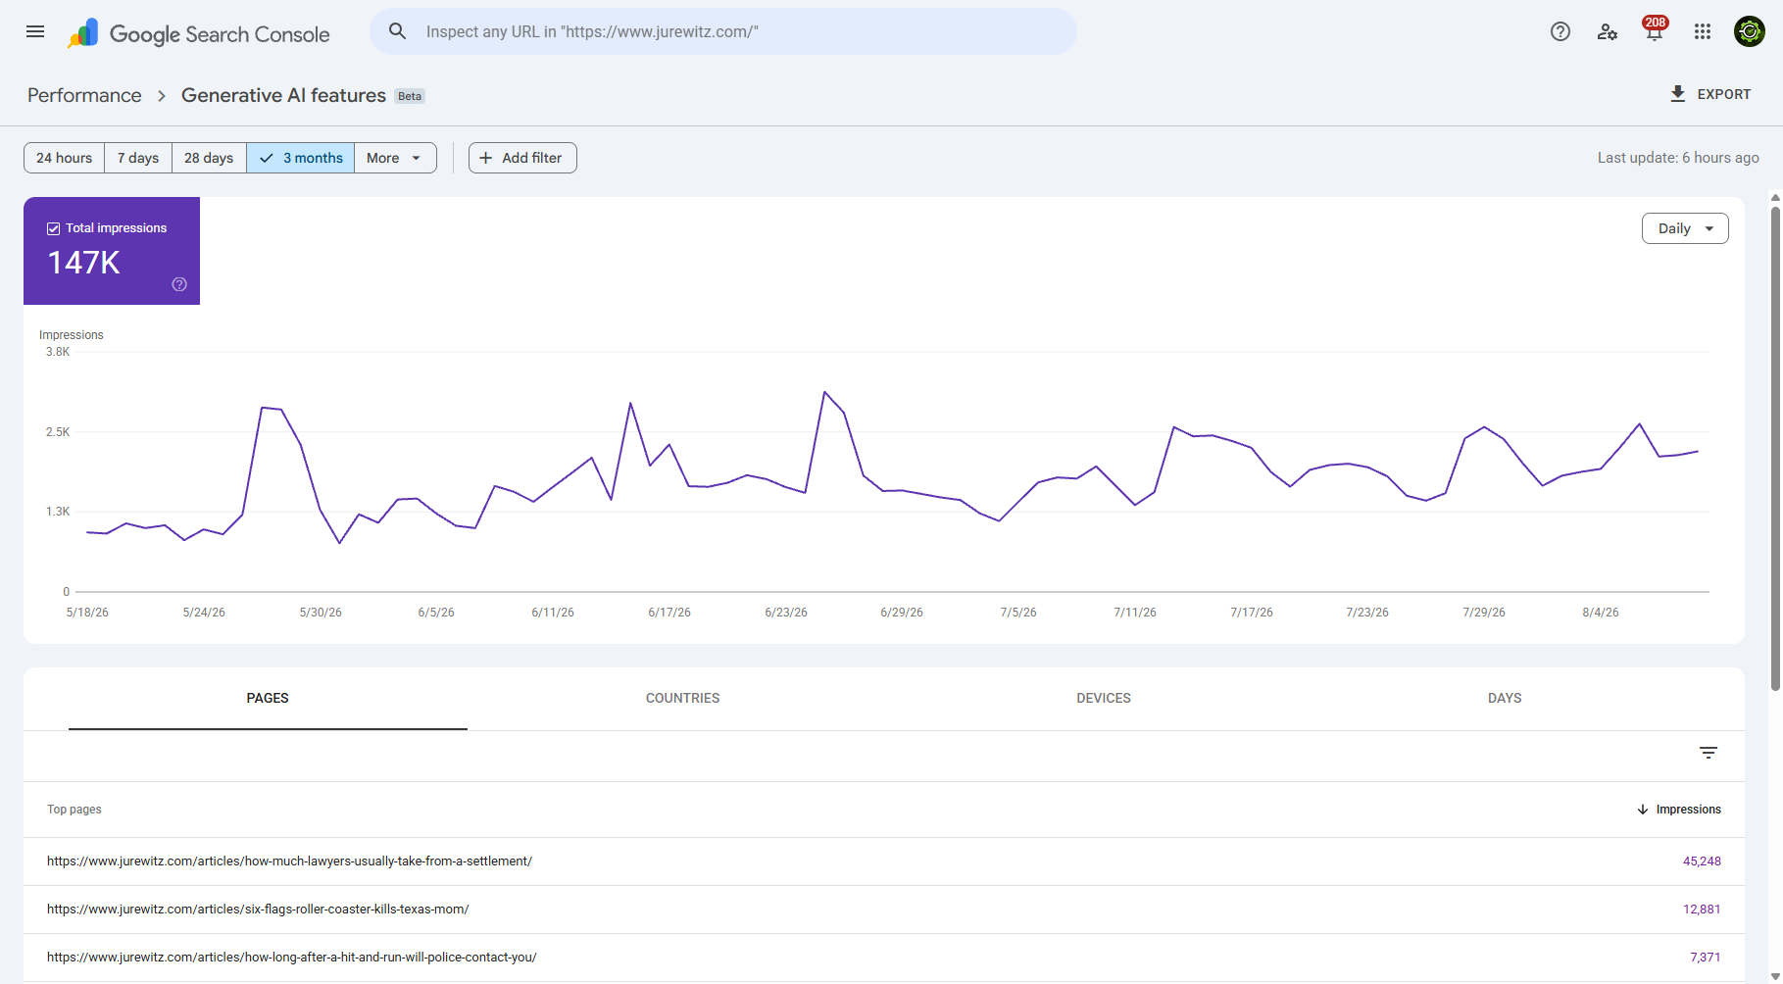Viewport: 1783px width, 984px height.
Task: Toggle the Total impressions checkbox
Action: [x=54, y=228]
